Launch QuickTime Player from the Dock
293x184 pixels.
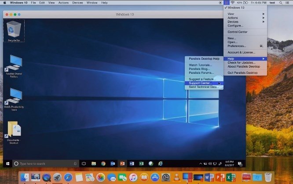click(46, 177)
